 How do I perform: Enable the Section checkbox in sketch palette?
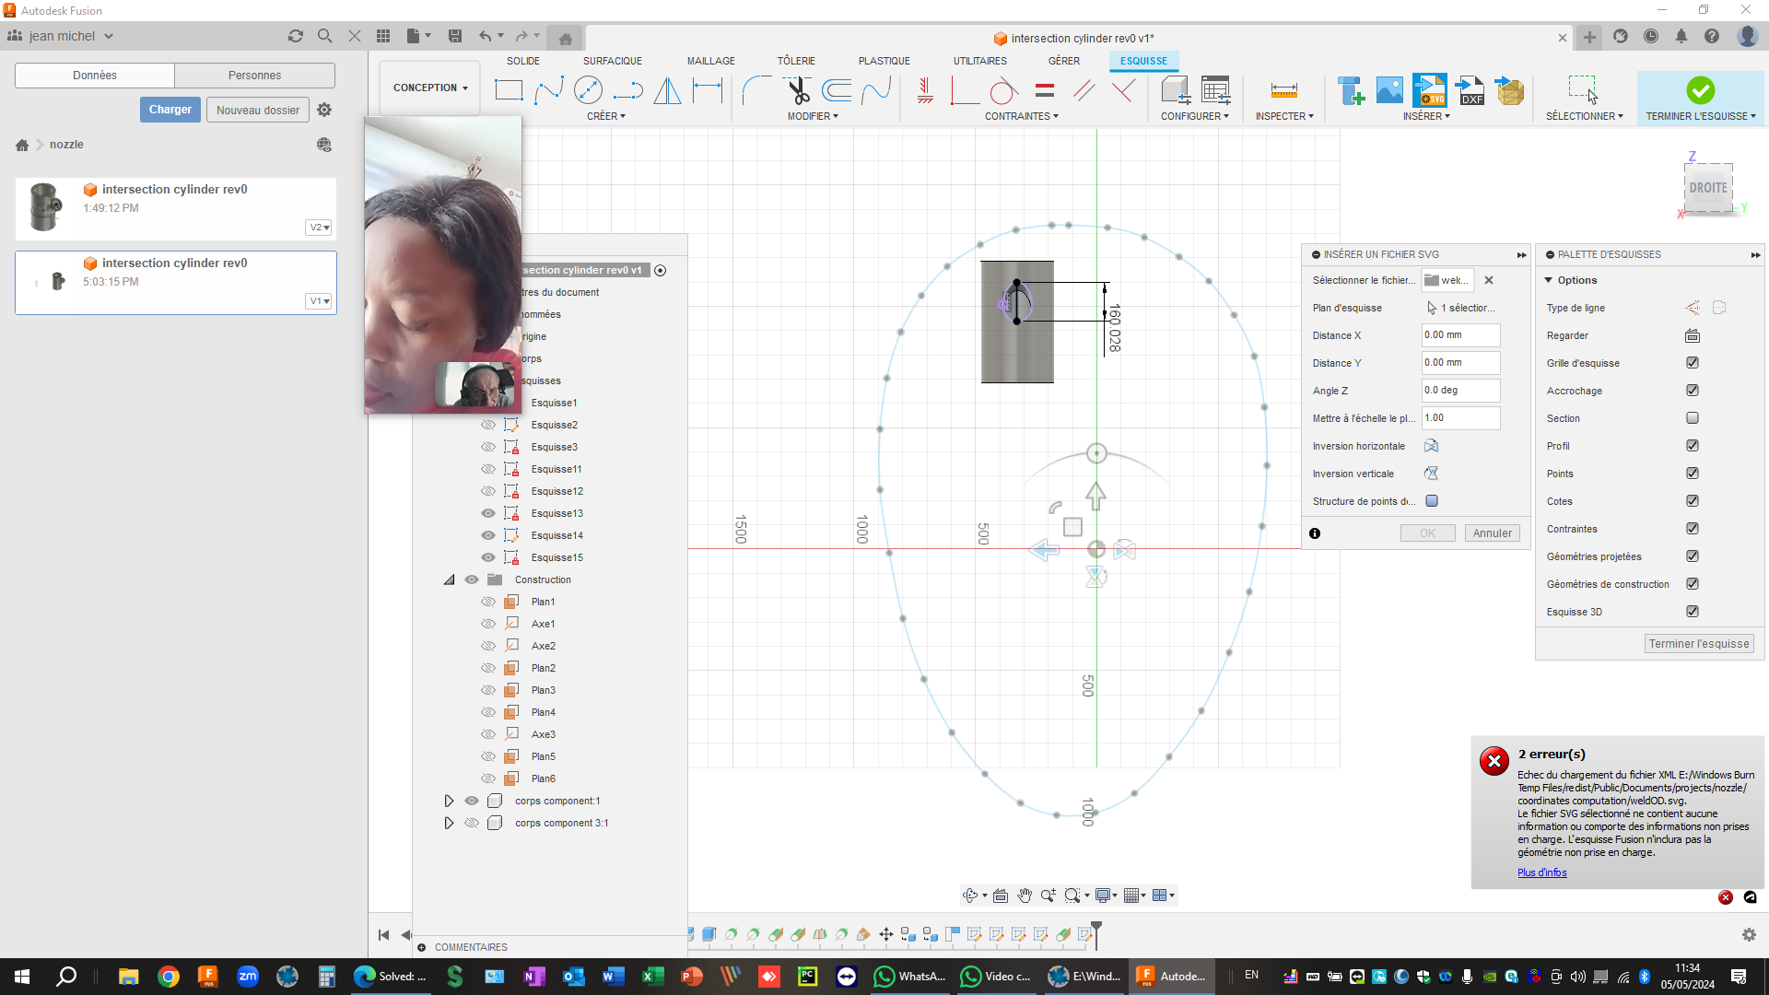coord(1692,417)
